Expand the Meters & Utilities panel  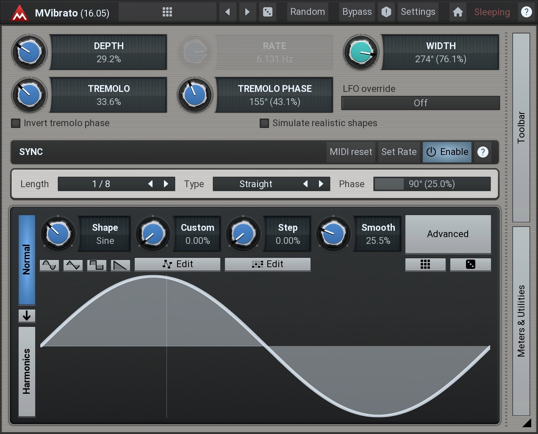[x=521, y=321]
